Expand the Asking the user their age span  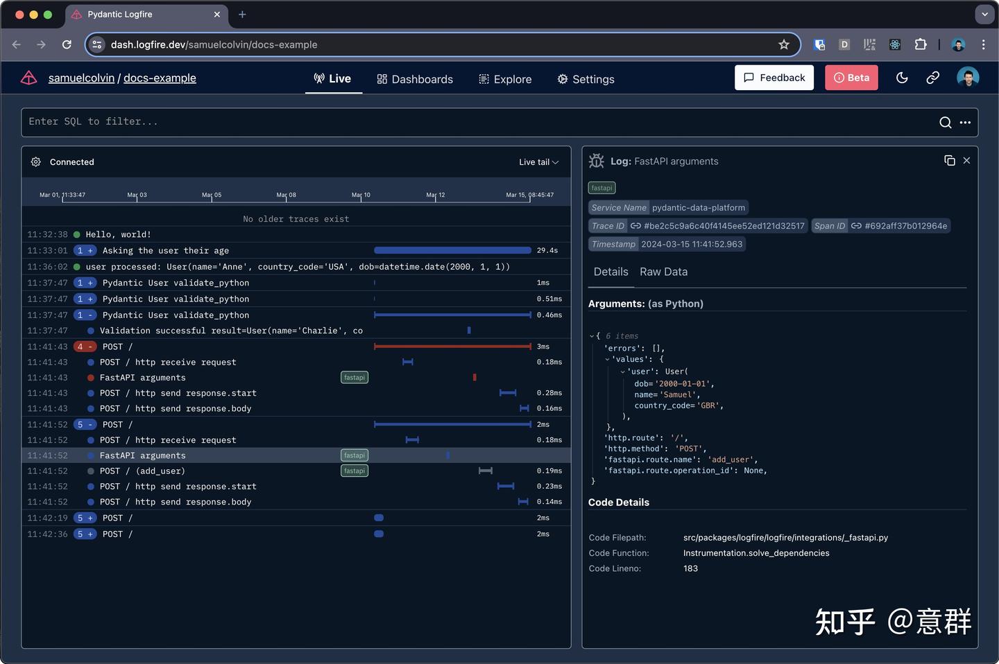pyautogui.click(x=85, y=251)
